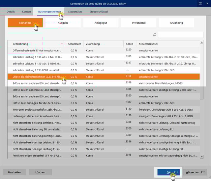Open the Details tab

pos(11,12)
